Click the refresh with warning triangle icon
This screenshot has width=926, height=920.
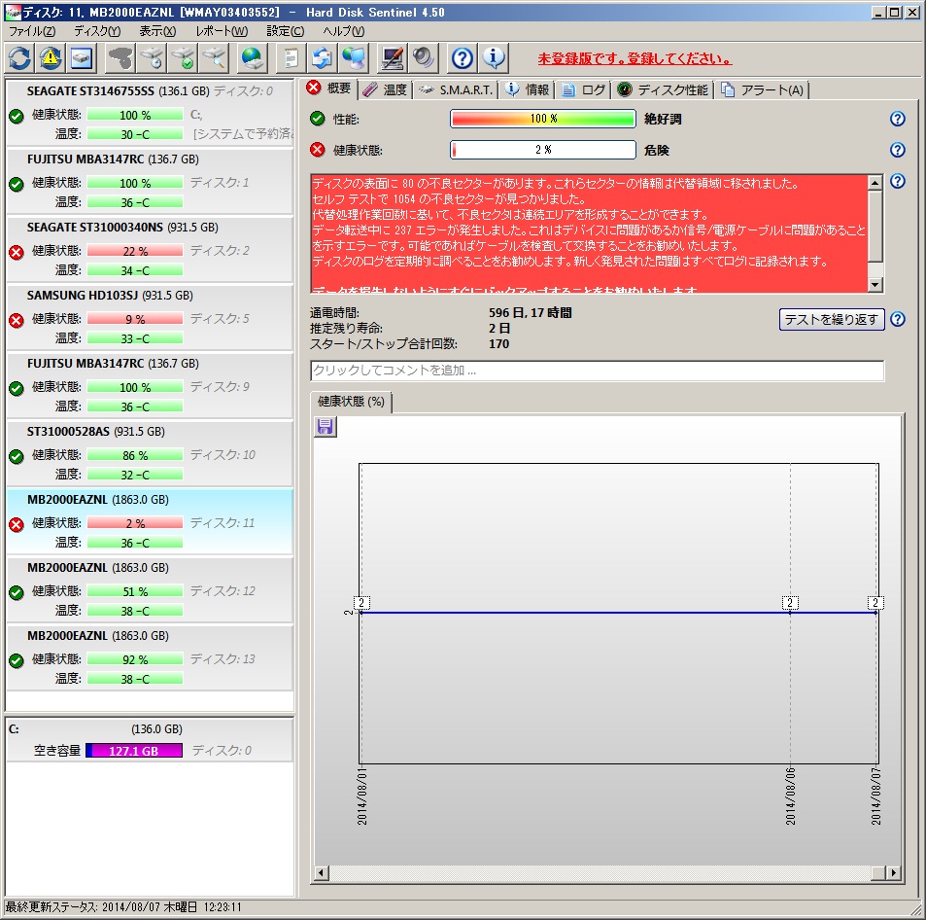pyautogui.click(x=51, y=58)
